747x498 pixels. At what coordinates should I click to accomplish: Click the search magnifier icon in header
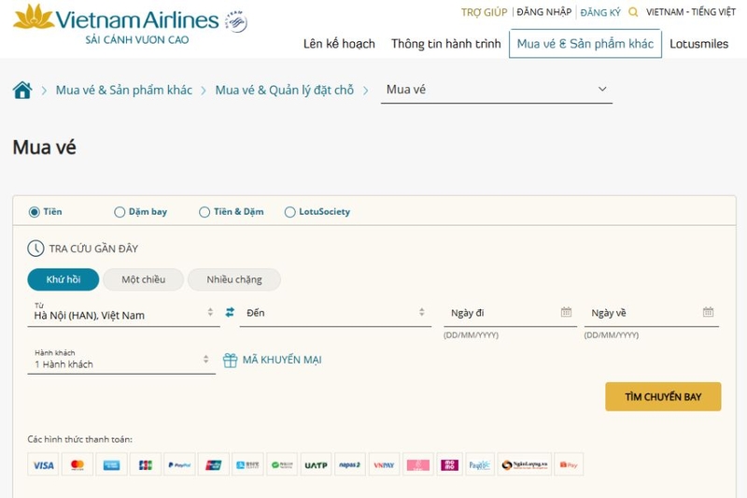633,12
